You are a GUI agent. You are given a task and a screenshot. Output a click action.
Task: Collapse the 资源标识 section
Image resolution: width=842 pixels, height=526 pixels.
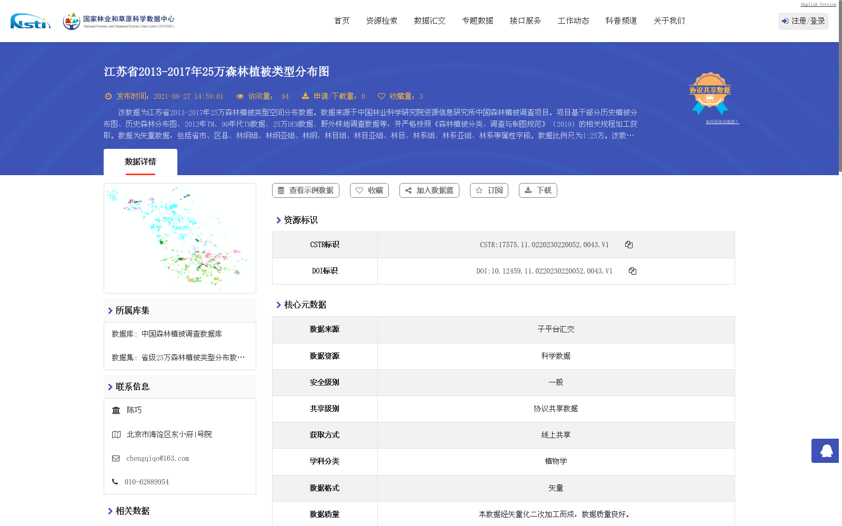[x=297, y=220]
